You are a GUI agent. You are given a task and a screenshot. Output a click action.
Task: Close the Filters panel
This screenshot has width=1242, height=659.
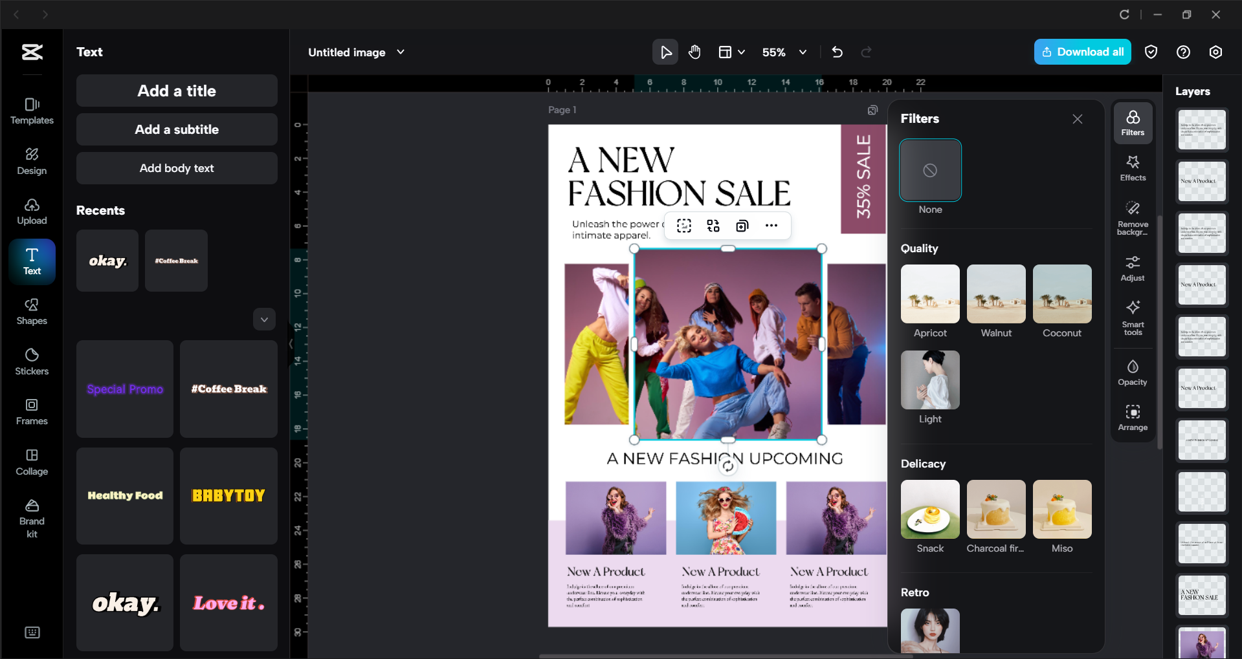coord(1077,119)
